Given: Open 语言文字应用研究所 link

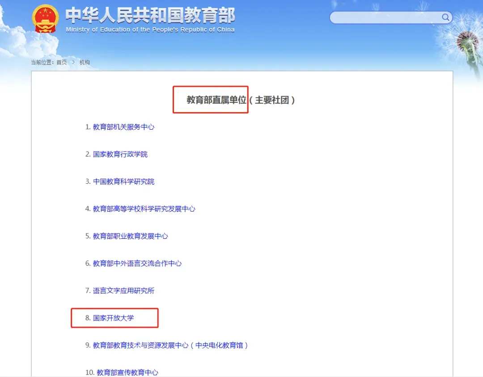Looking at the screenshot, I should pos(123,290).
